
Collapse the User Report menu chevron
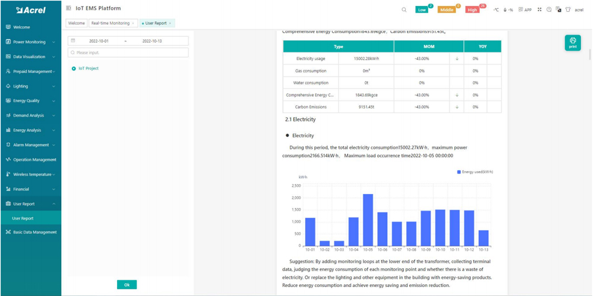[54, 203]
